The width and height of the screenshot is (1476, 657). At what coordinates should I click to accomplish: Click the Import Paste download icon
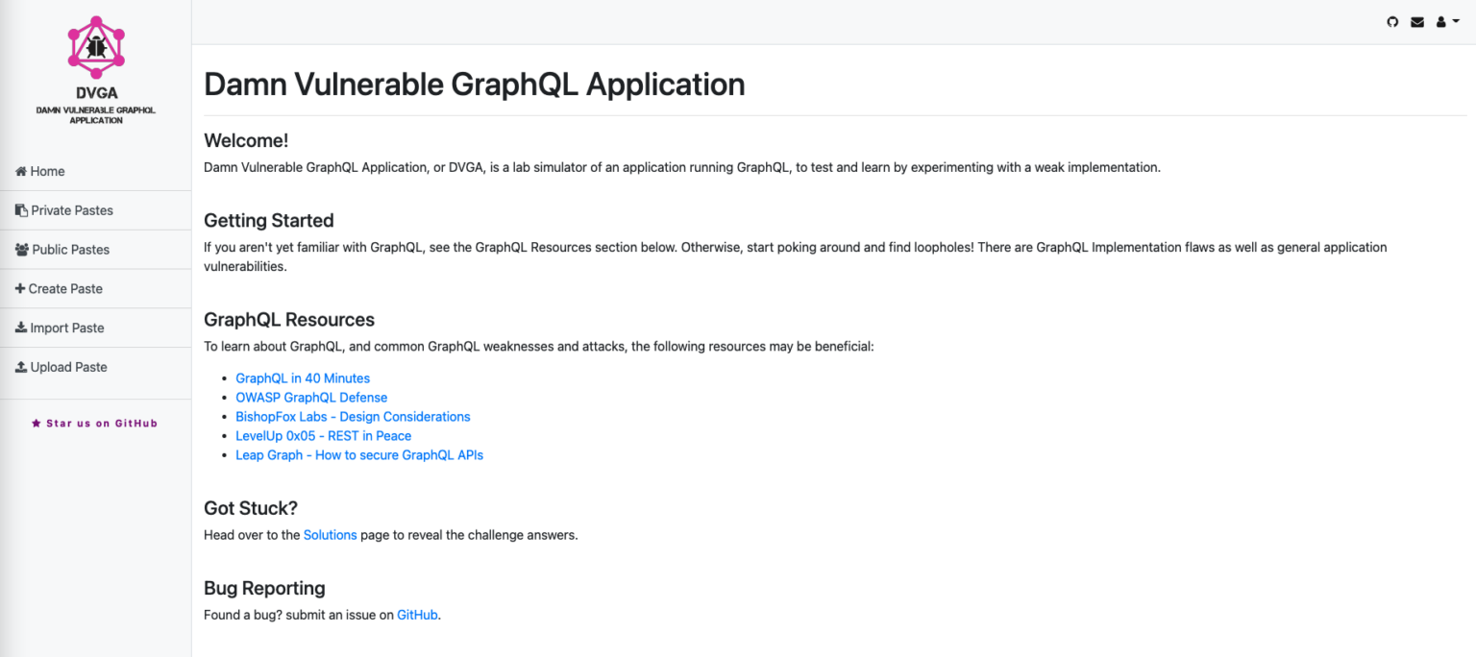tap(20, 327)
